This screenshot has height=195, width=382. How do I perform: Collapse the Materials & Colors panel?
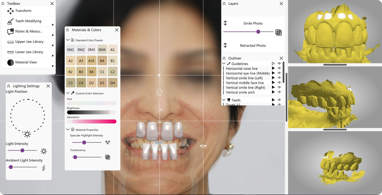pos(67,30)
